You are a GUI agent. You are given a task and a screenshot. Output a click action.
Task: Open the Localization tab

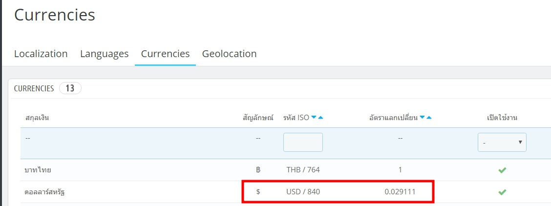coord(41,54)
